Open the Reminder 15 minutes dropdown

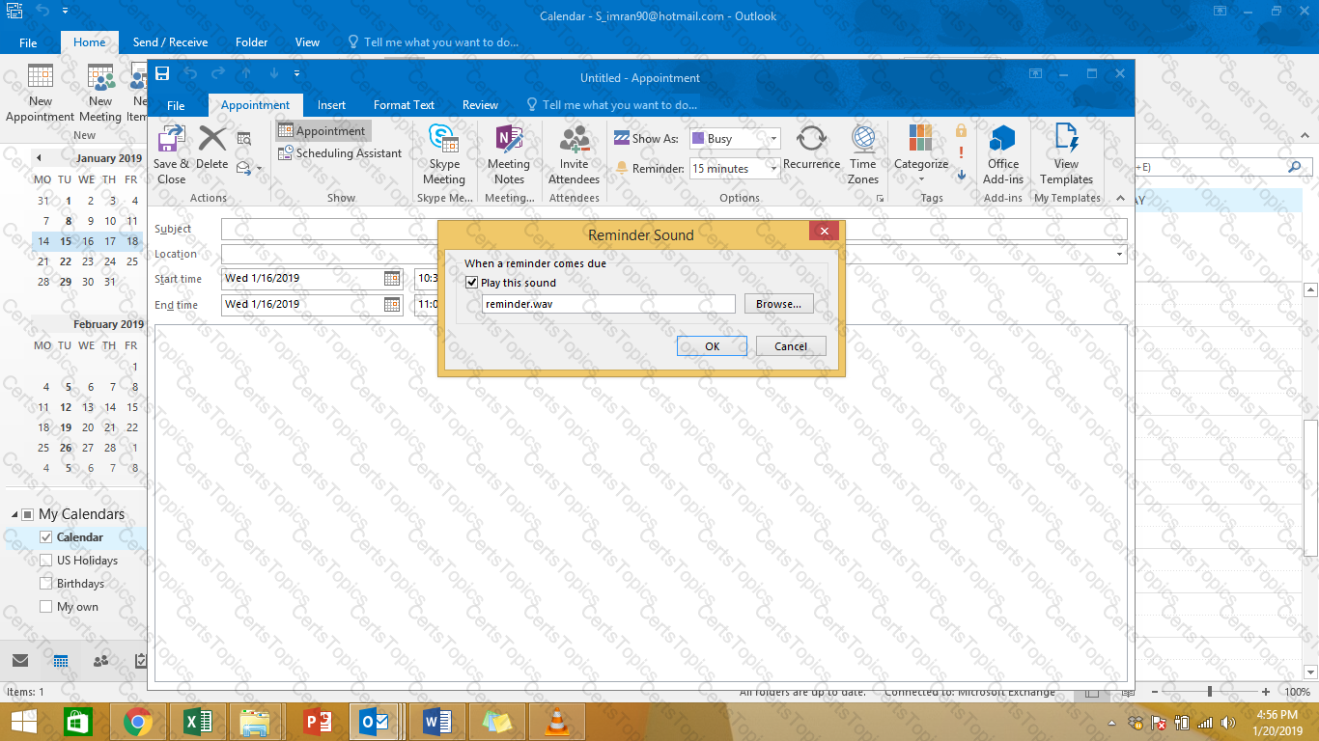pyautogui.click(x=773, y=169)
